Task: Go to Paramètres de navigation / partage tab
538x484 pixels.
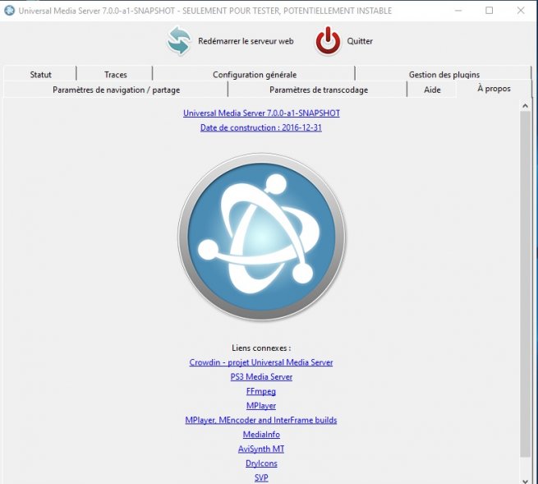Action: point(116,90)
